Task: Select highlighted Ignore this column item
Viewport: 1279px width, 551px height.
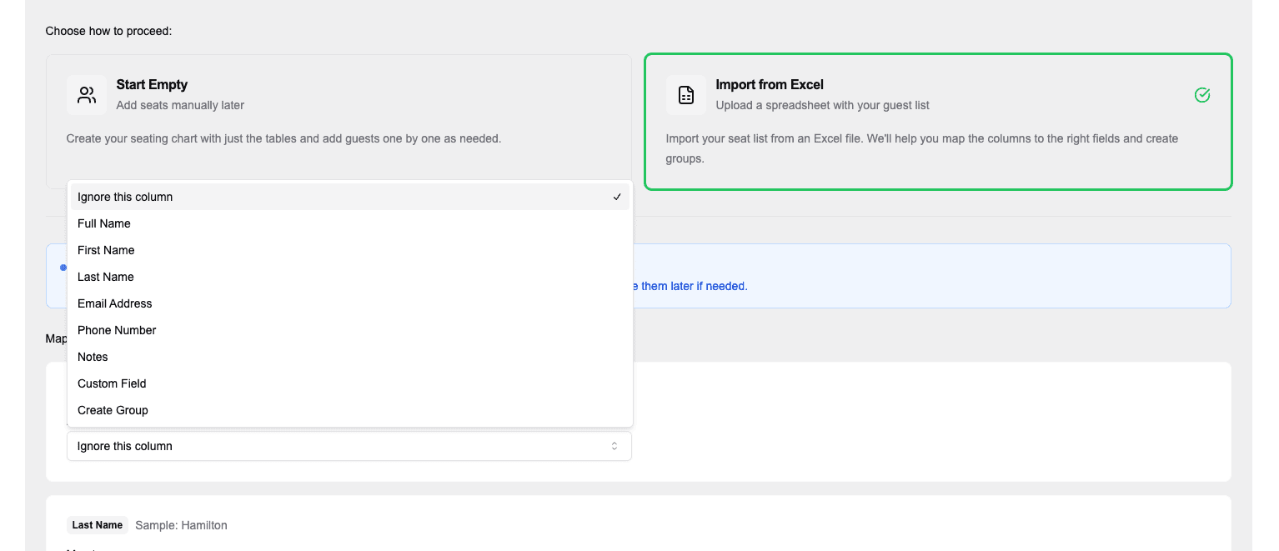Action: [125, 197]
